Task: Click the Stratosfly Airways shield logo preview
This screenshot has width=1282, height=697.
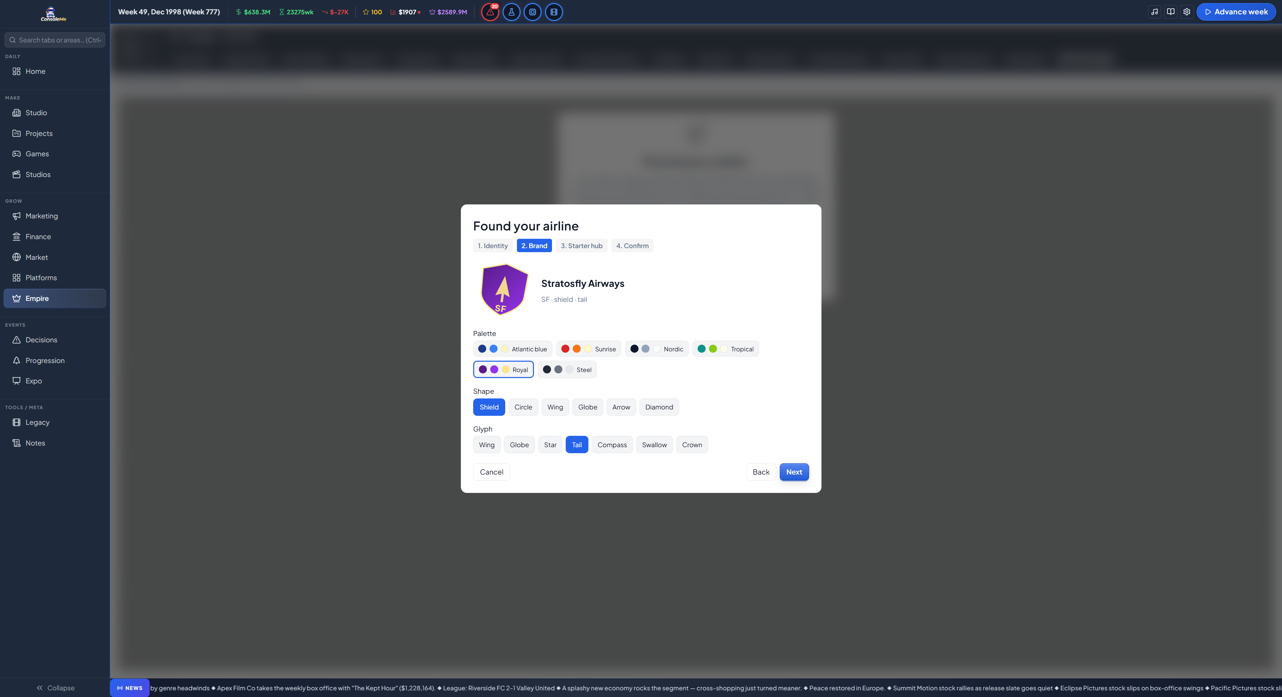Action: point(504,290)
